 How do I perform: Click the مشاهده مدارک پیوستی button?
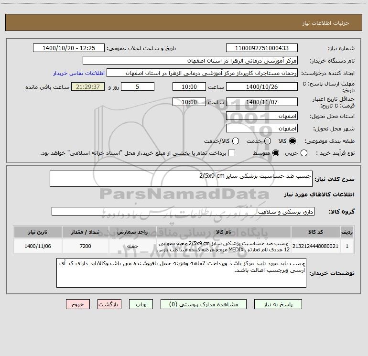204,304
